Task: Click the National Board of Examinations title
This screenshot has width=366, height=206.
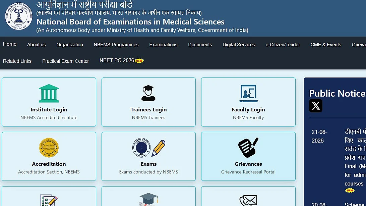Action: (130, 22)
